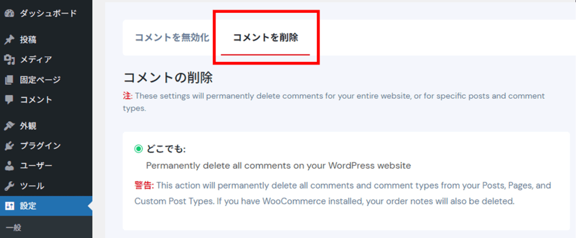Select the コメントを削除 tab
The image size is (576, 238).
265,38
